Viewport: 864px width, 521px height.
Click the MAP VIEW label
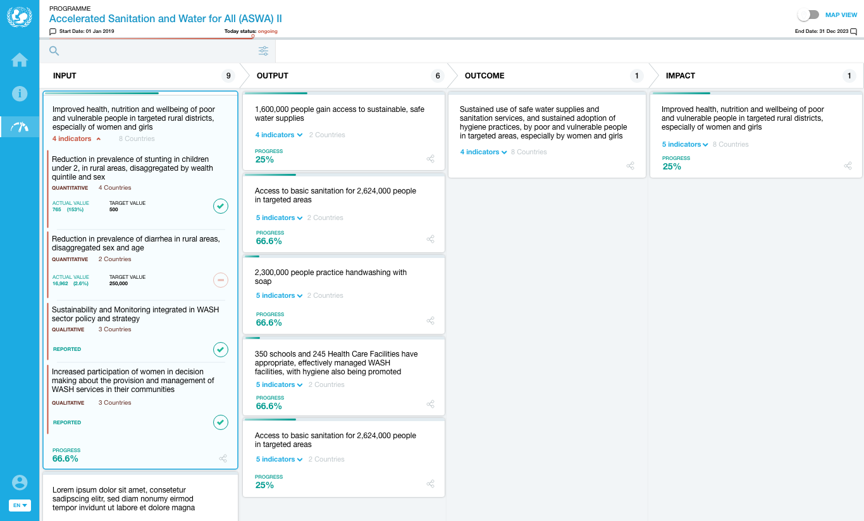pos(841,15)
